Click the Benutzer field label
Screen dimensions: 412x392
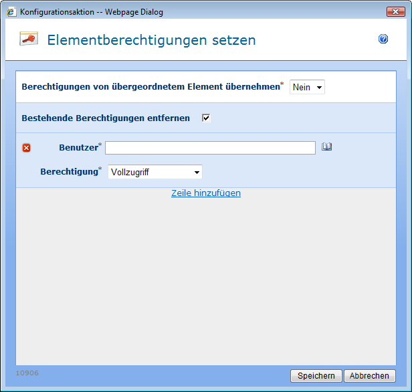pos(78,148)
